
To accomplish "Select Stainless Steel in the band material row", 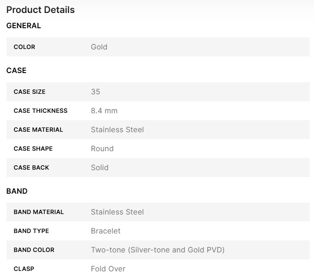I will [117, 212].
